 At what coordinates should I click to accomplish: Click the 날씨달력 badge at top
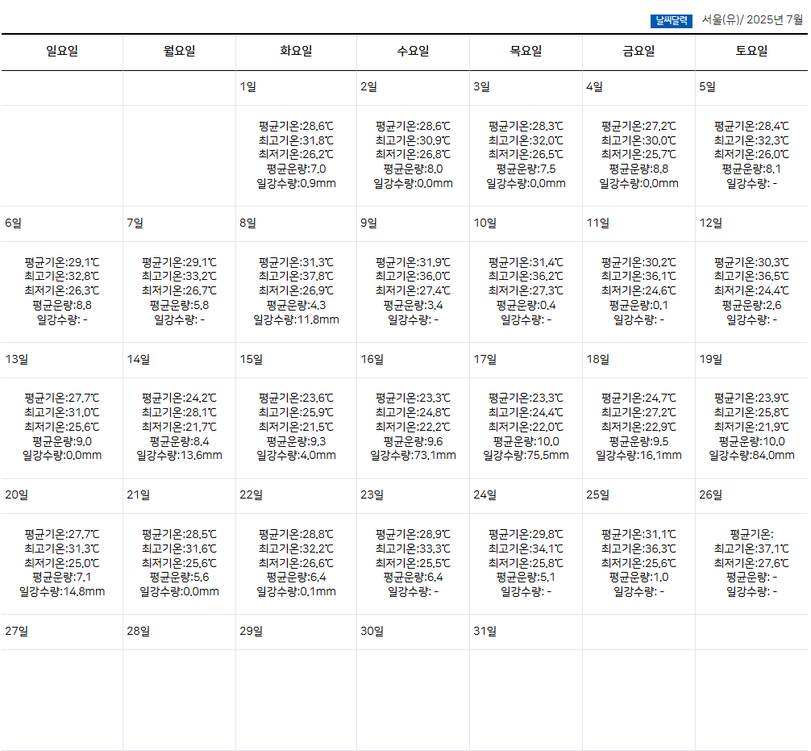tap(671, 20)
